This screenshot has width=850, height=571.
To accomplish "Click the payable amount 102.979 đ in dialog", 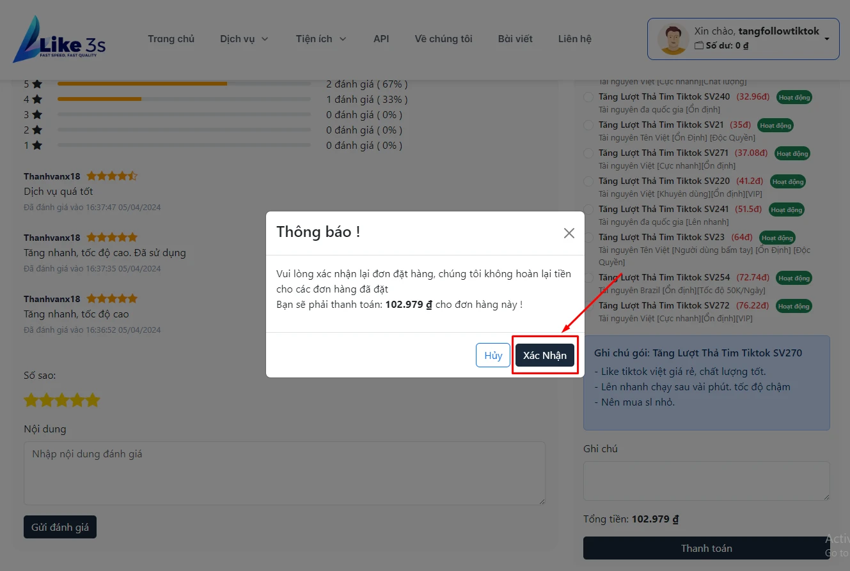I will (x=409, y=305).
